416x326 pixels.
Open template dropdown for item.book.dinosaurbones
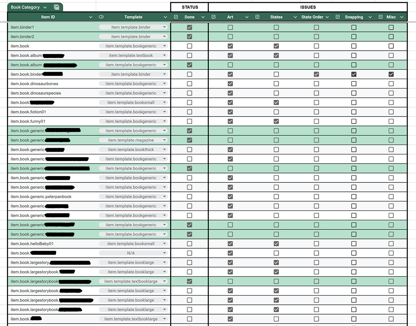pyautogui.click(x=165, y=84)
